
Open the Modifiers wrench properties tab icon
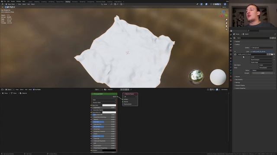tap(231, 61)
